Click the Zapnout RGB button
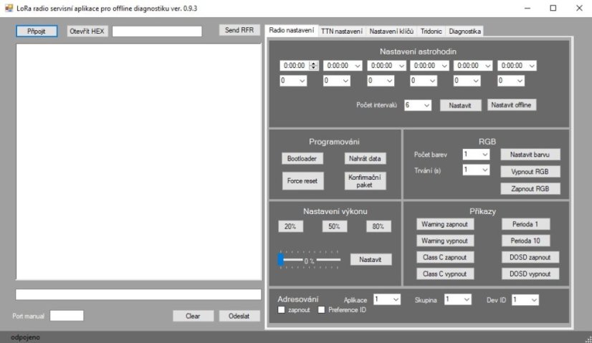 click(x=530, y=188)
